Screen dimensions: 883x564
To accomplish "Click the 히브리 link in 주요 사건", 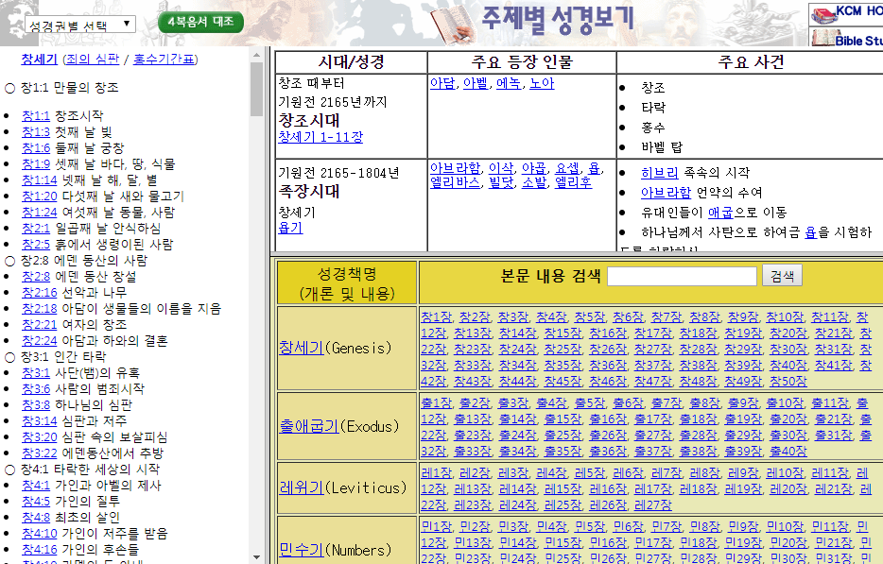I will pyautogui.click(x=659, y=173).
